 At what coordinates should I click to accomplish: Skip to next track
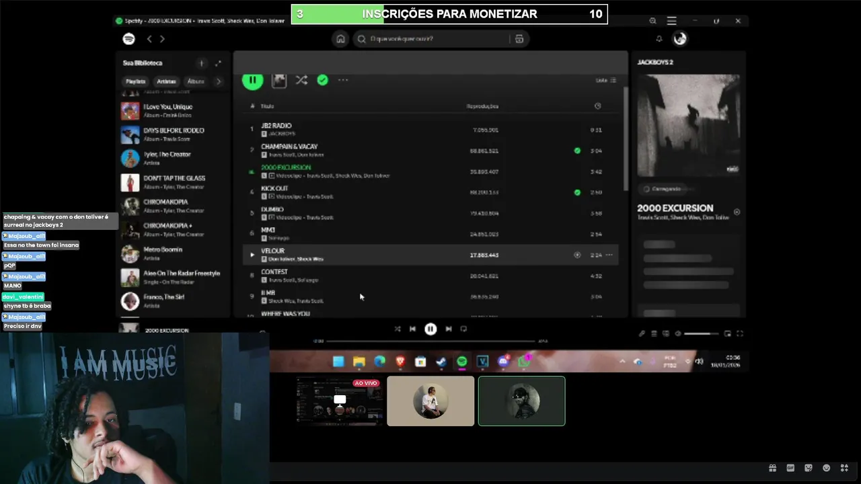[x=448, y=329]
